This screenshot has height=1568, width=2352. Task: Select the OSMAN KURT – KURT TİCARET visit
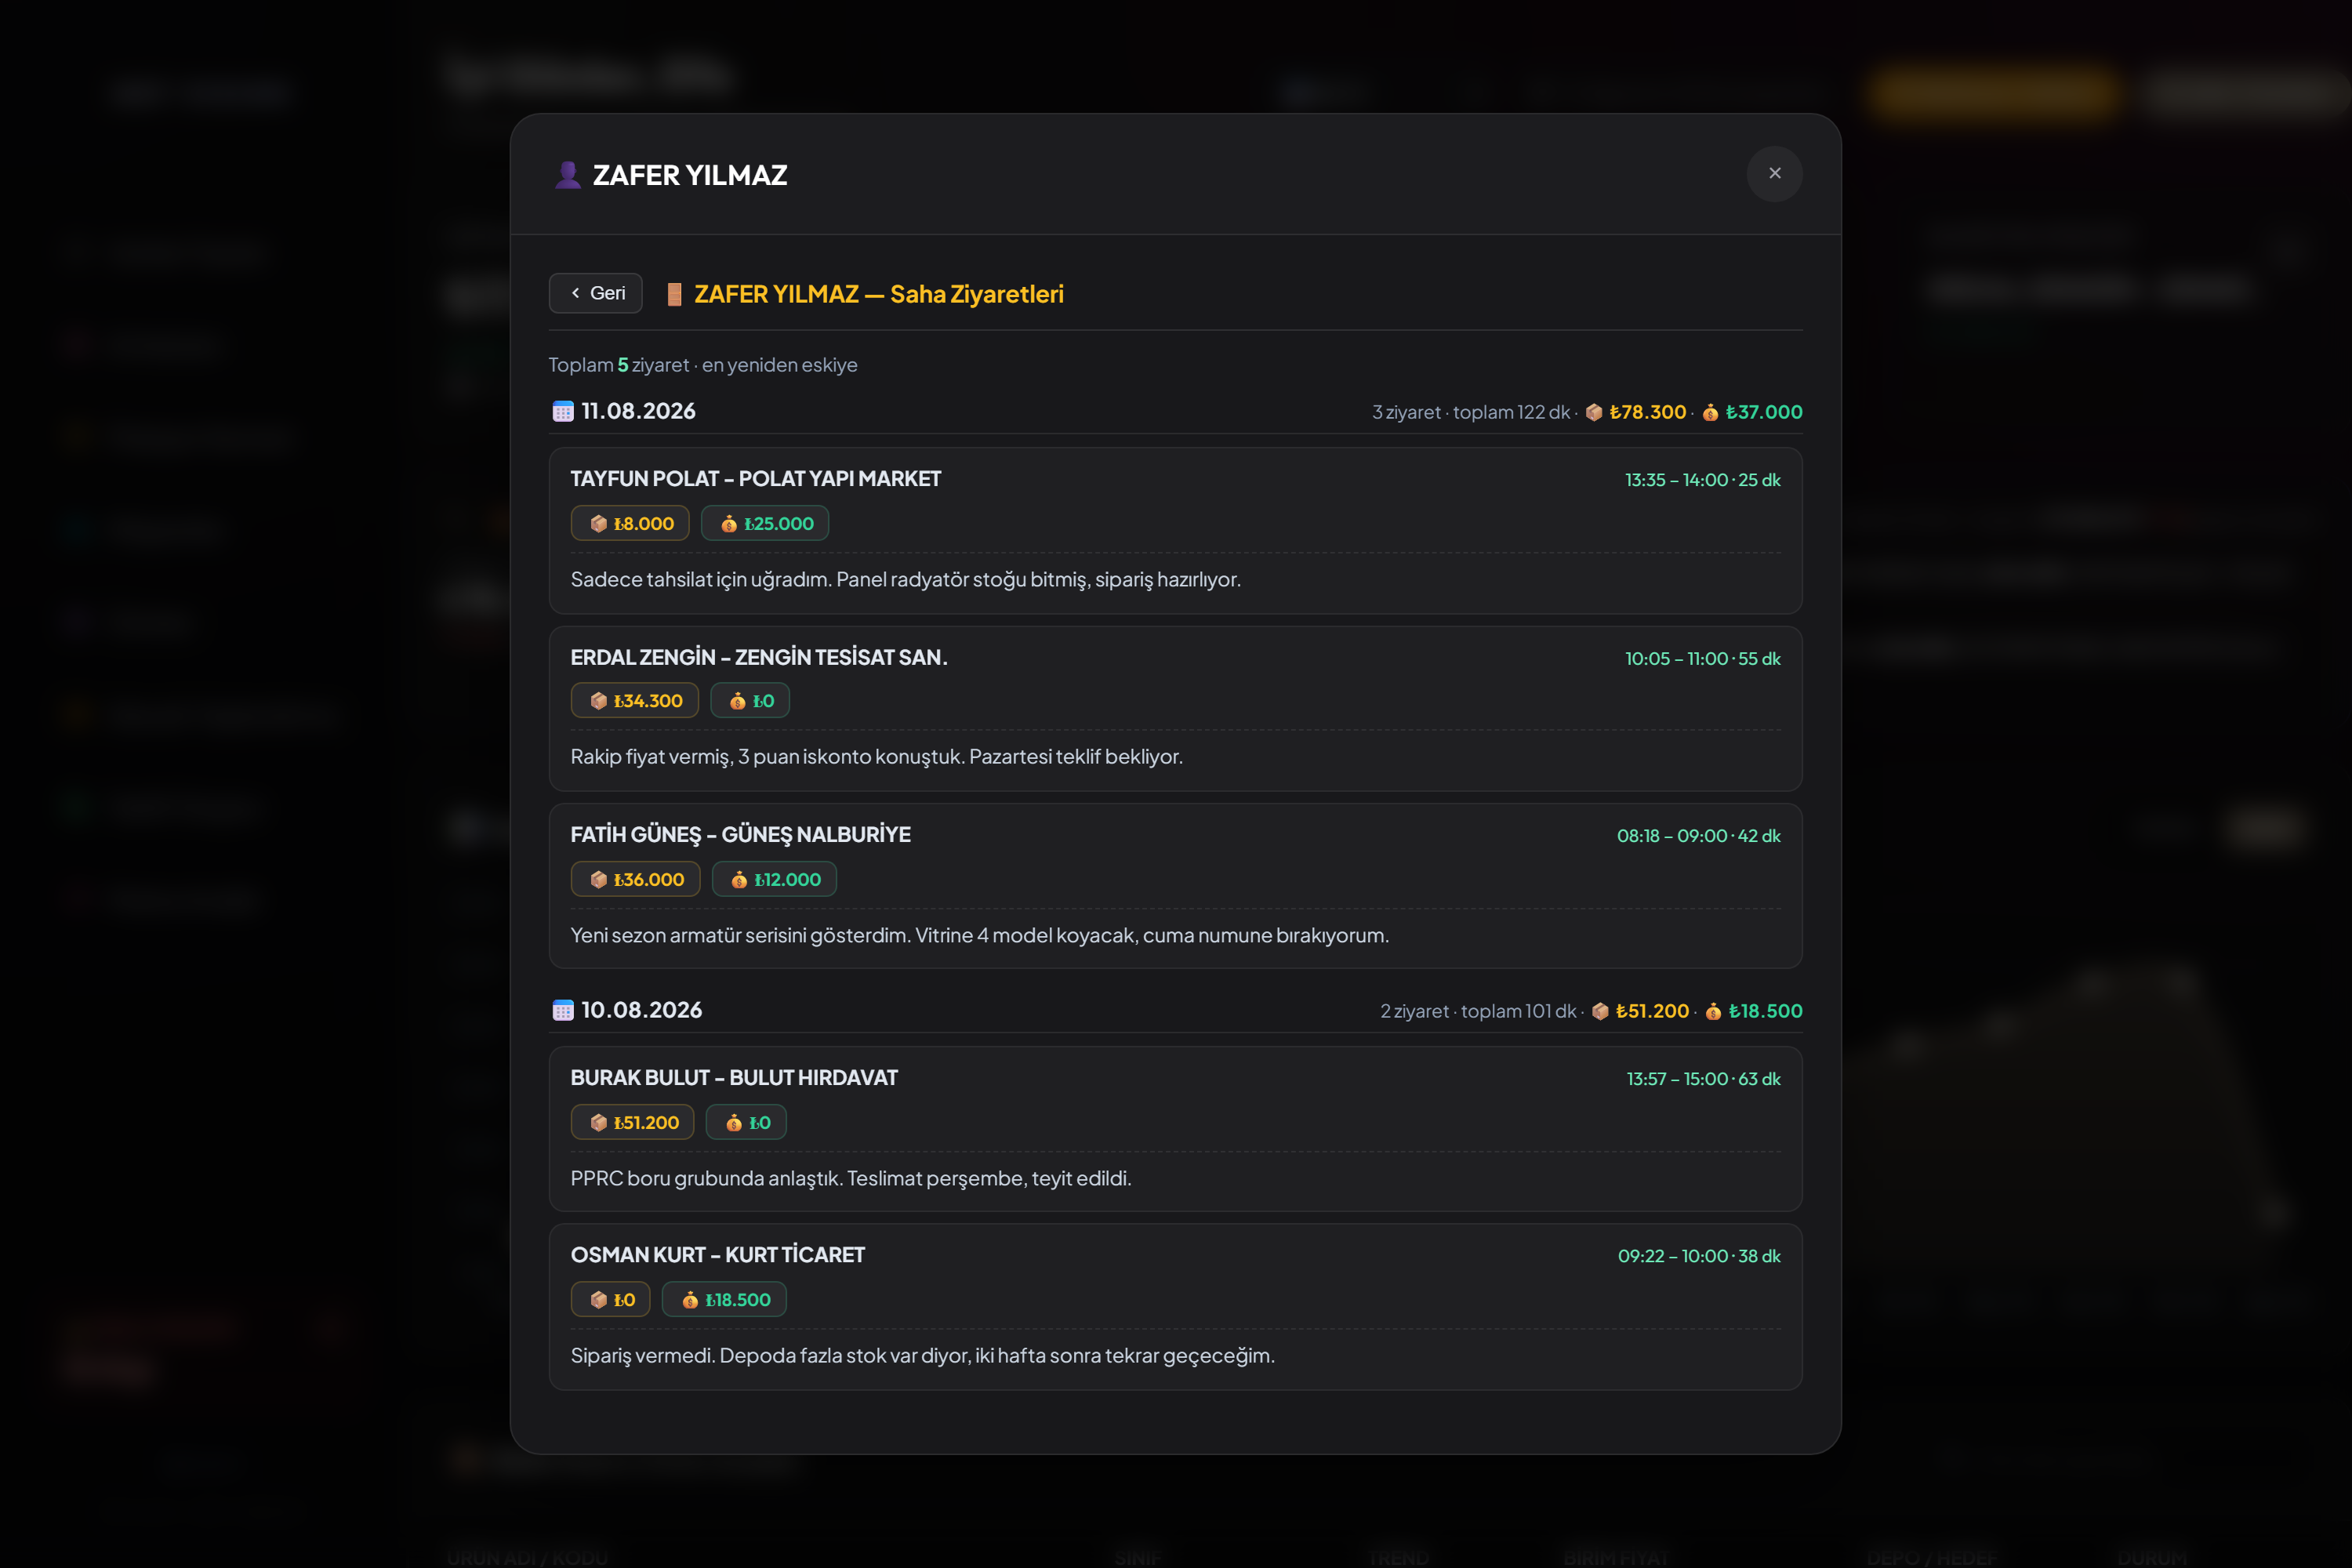click(1176, 1307)
